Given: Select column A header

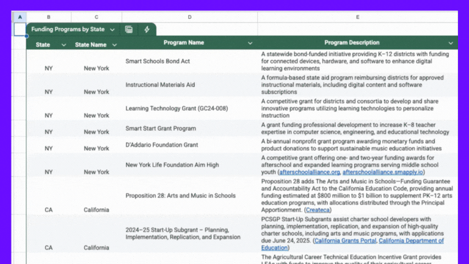Looking at the screenshot, I should tap(20, 17).
